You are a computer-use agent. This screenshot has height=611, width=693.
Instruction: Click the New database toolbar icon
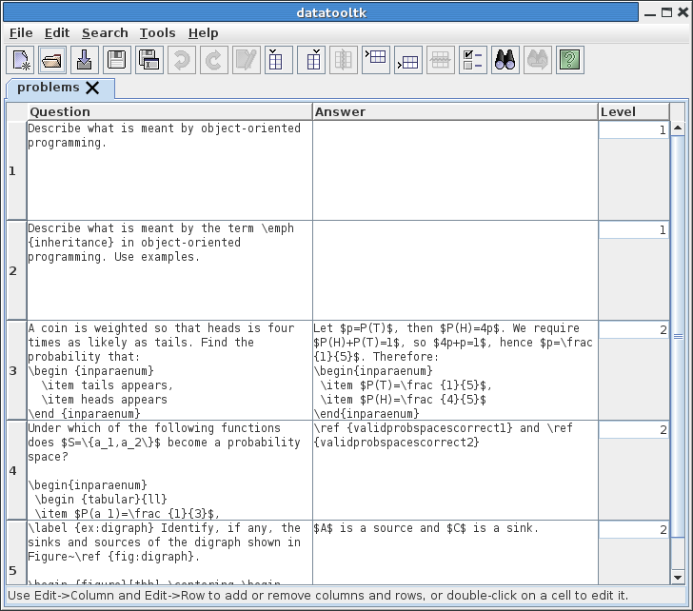pyautogui.click(x=21, y=60)
